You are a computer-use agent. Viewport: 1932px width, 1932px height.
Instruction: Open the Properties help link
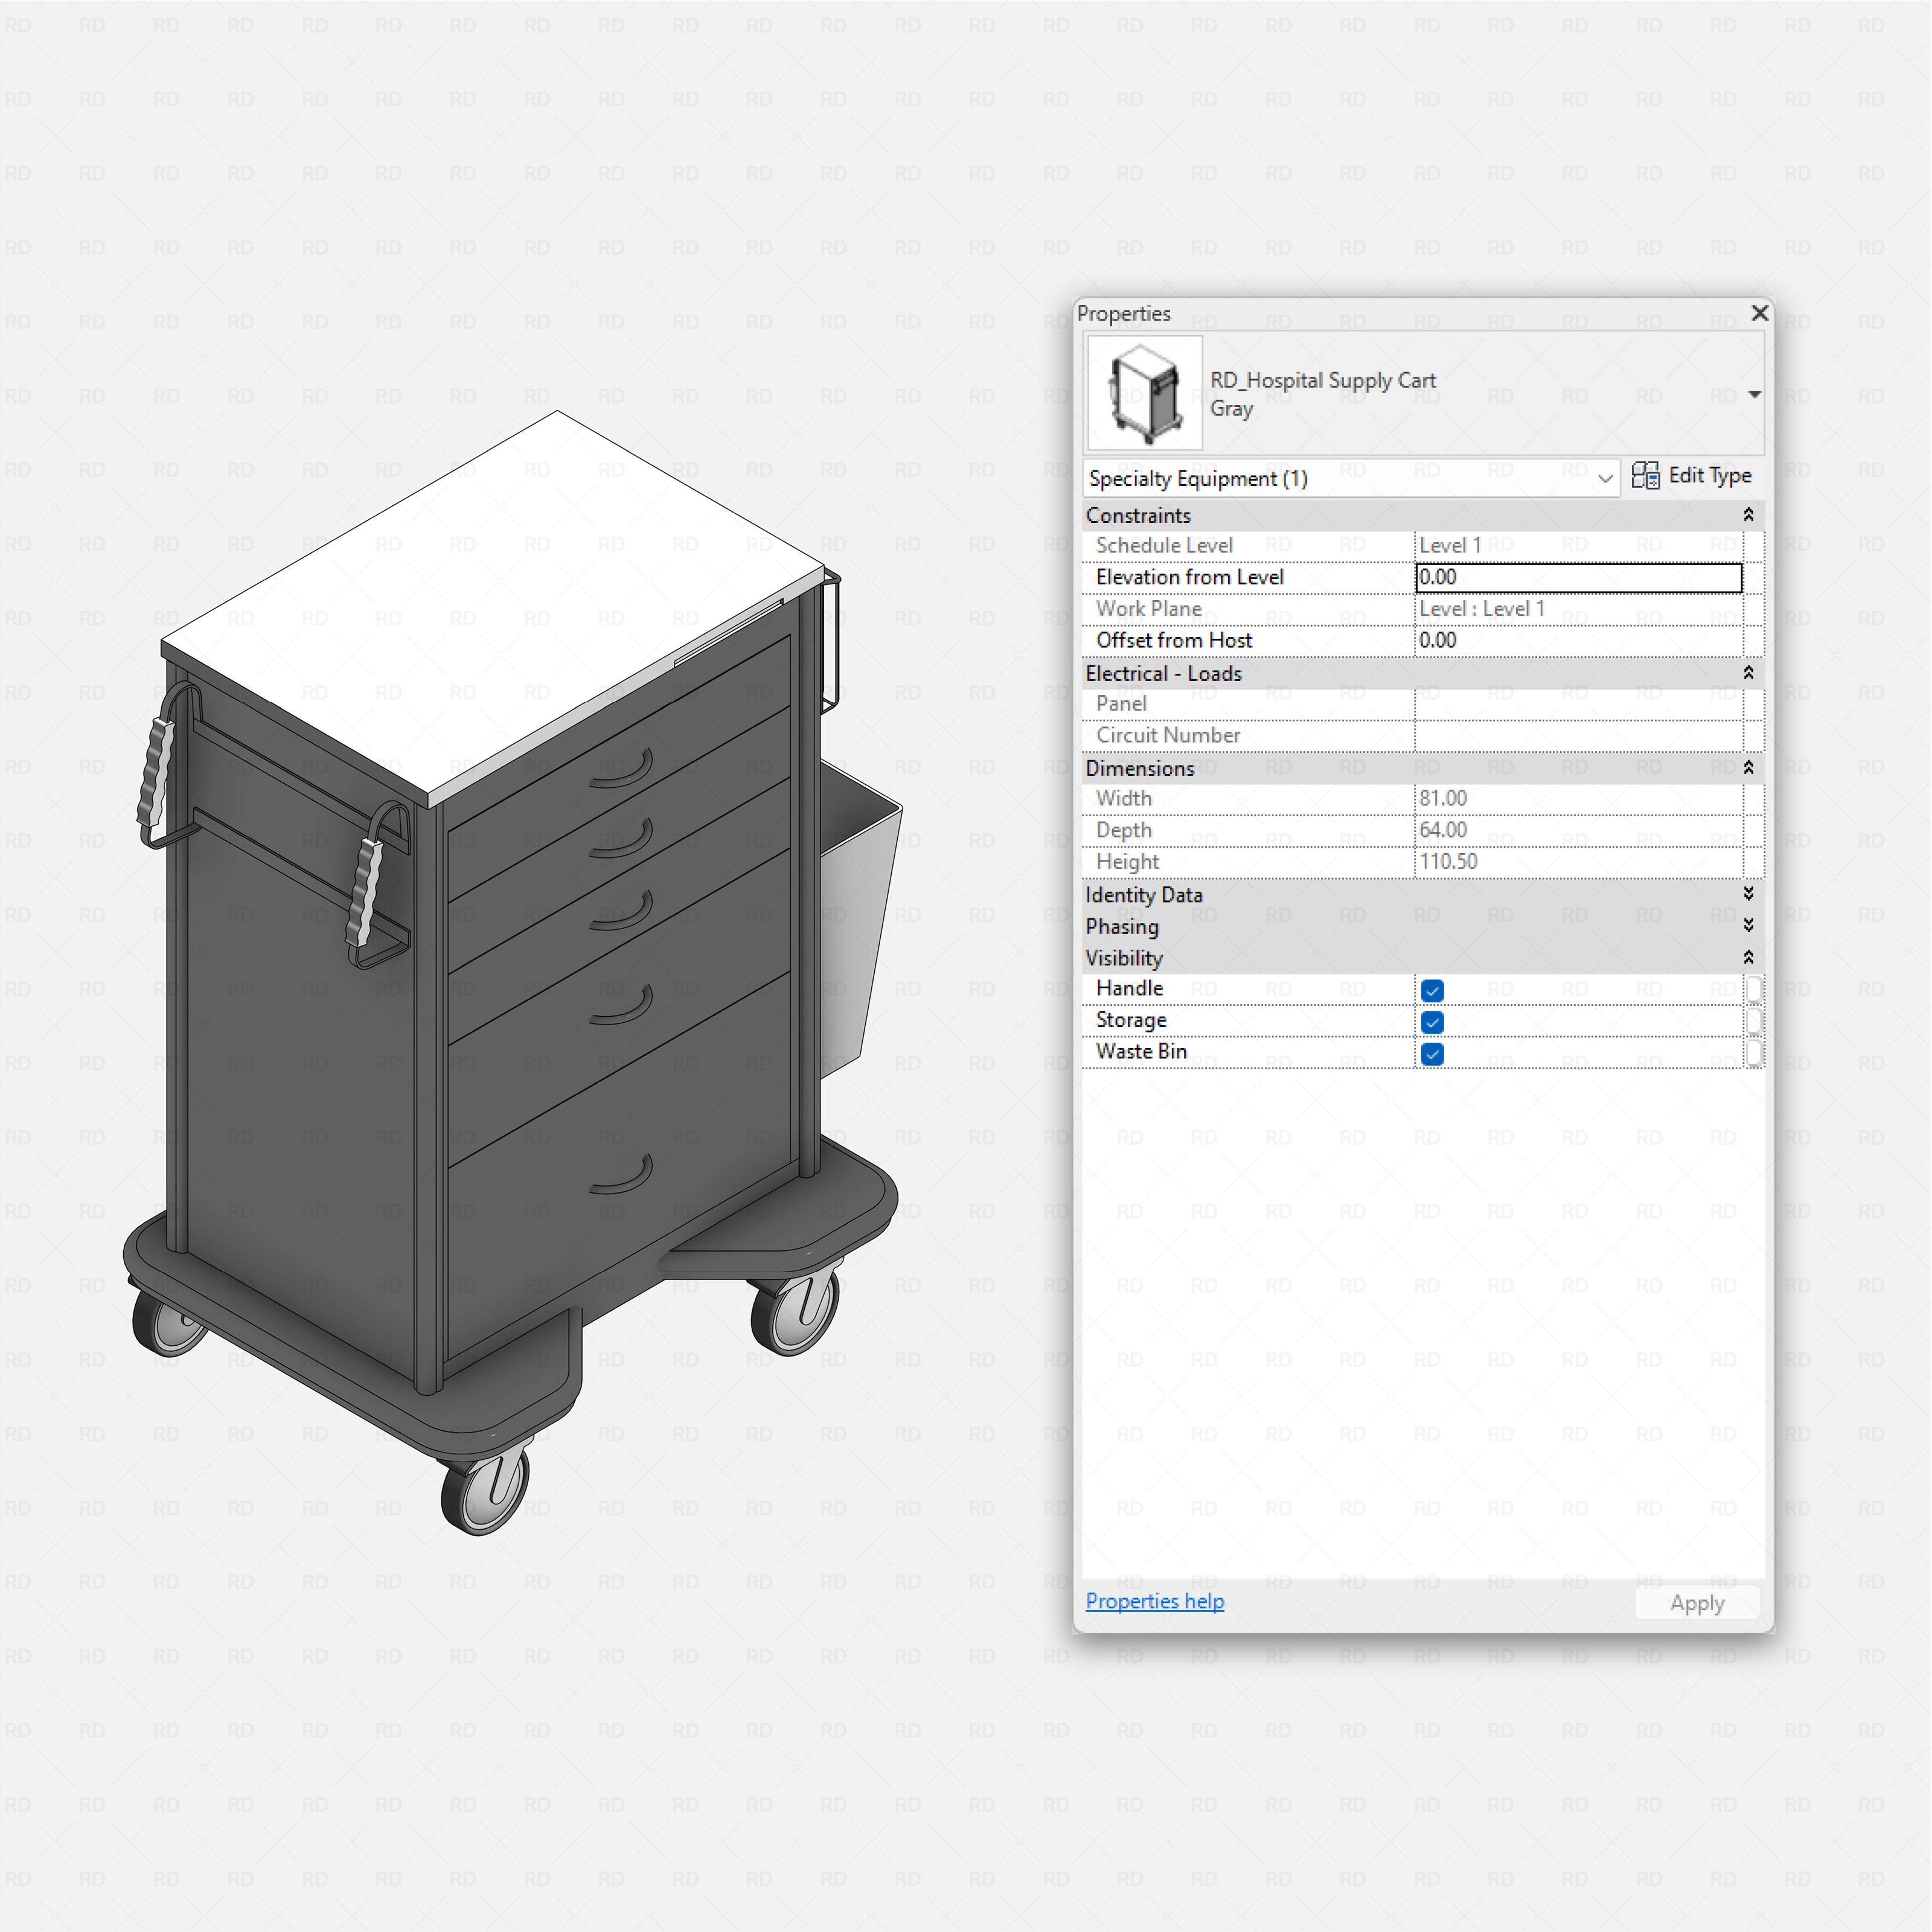1154,1601
